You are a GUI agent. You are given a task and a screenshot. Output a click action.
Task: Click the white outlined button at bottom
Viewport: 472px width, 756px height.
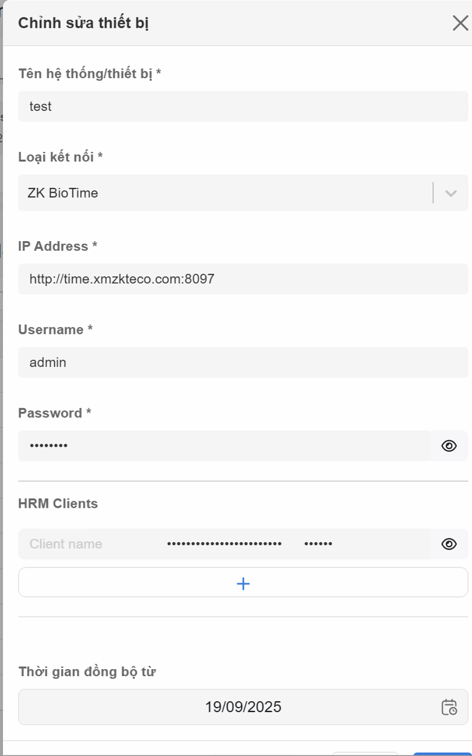pos(365,754)
